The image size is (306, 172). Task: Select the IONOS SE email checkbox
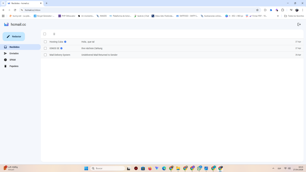pos(45,48)
